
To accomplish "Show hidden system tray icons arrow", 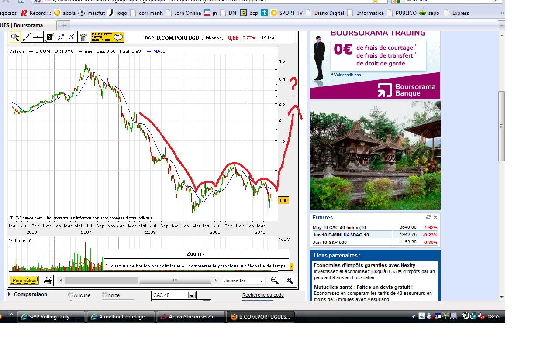I will click(414, 317).
